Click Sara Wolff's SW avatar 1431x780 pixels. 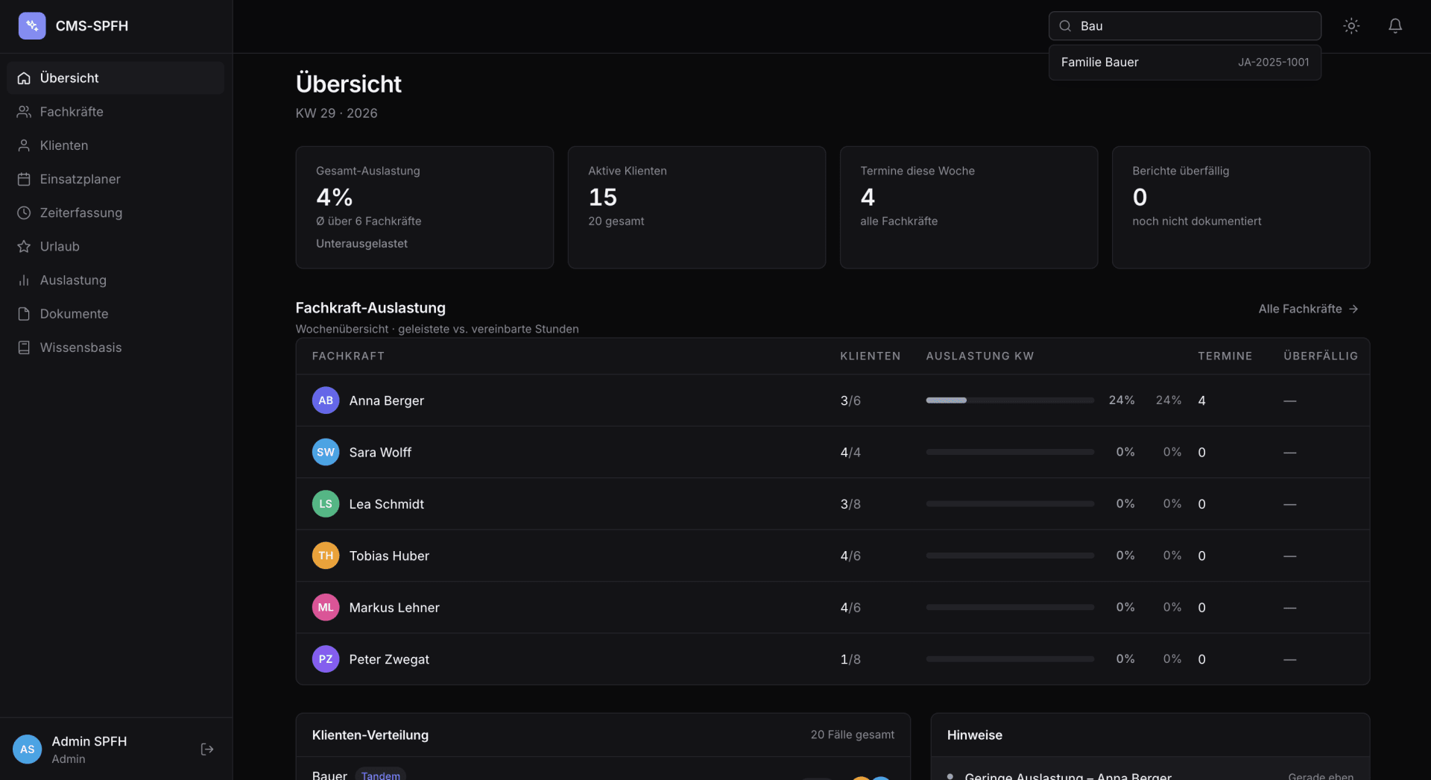pos(326,452)
